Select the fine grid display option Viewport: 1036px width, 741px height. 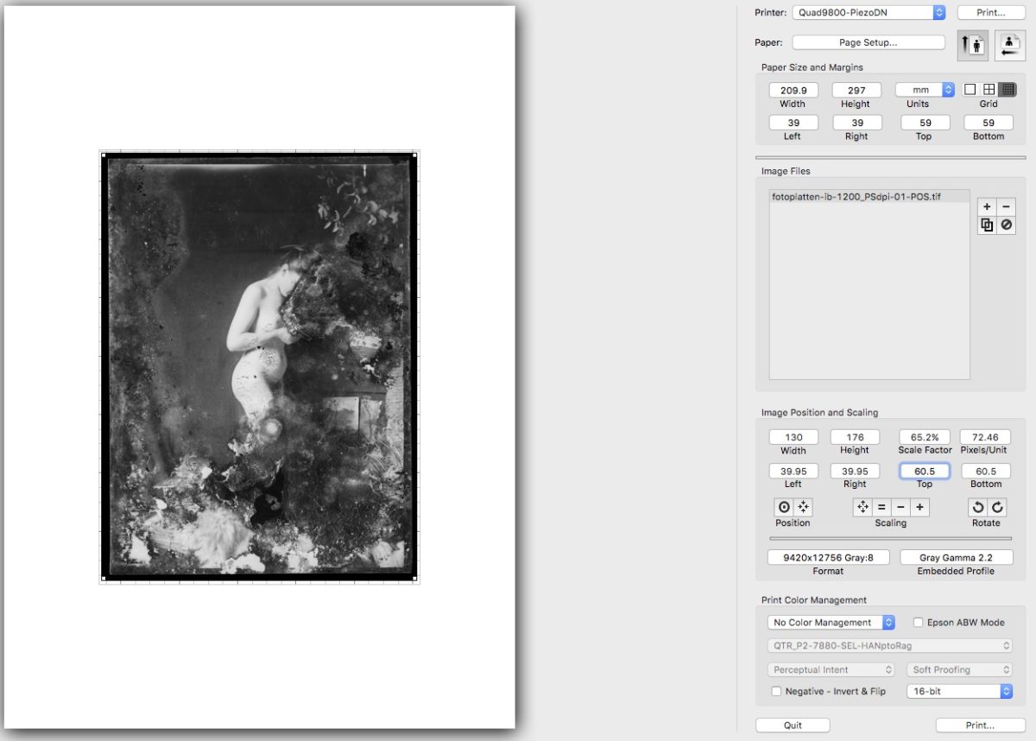(1008, 89)
